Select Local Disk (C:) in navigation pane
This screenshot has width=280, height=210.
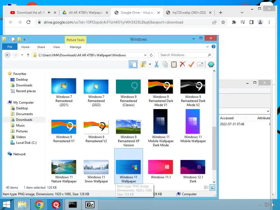[x=26, y=143]
